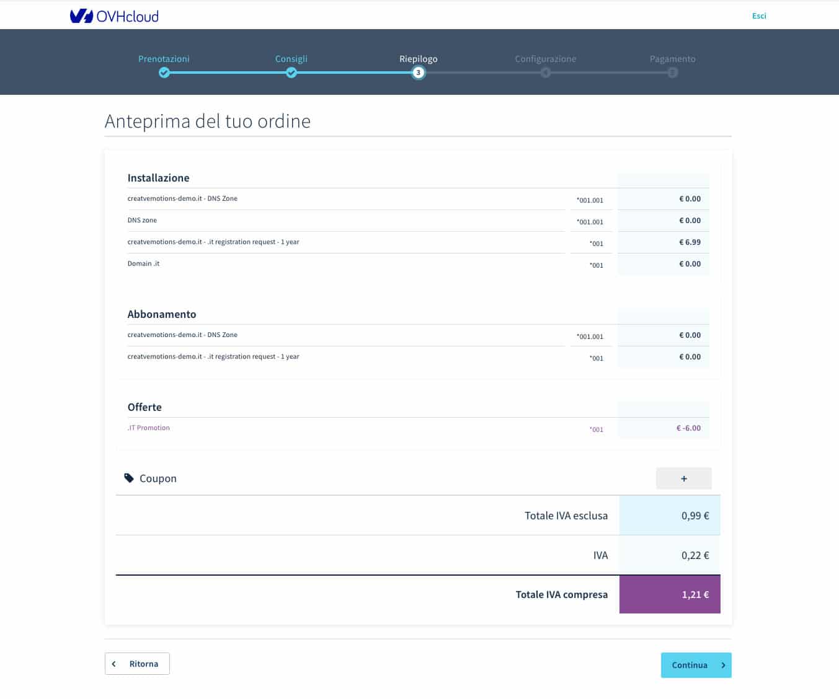839x699 pixels.
Task: Click the left chevron in Ritorna
Action: [114, 664]
